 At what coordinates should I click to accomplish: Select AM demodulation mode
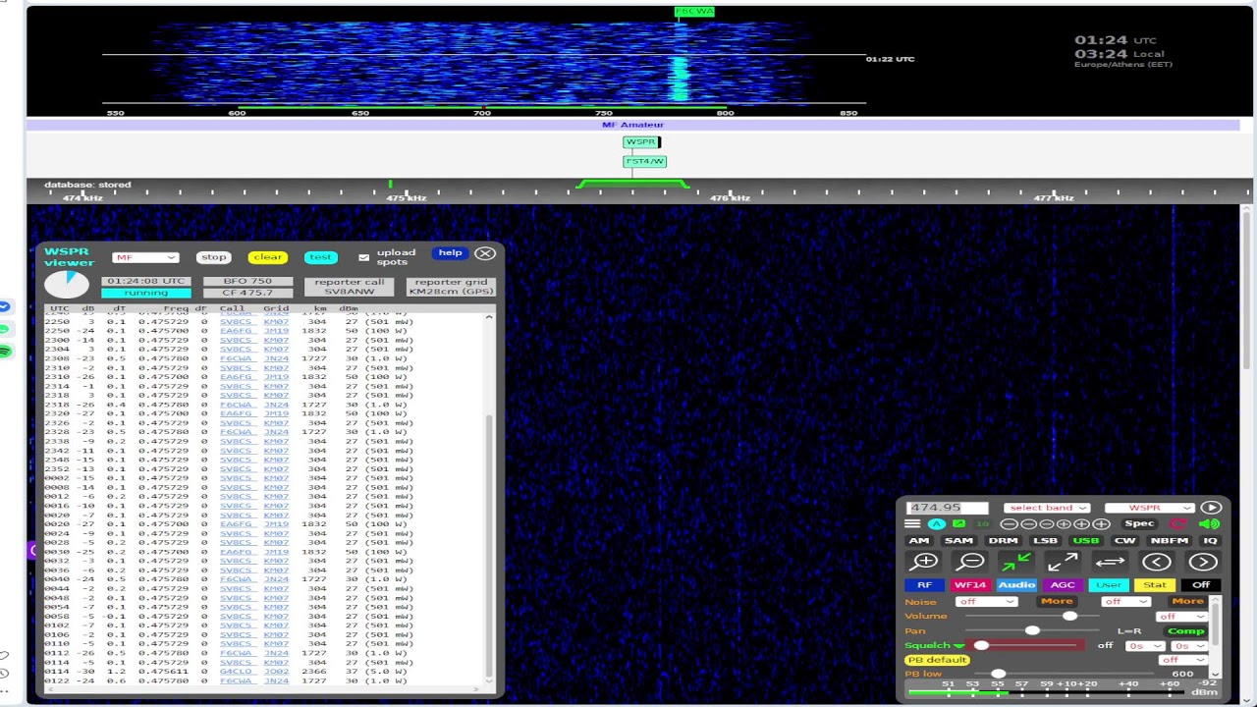919,541
